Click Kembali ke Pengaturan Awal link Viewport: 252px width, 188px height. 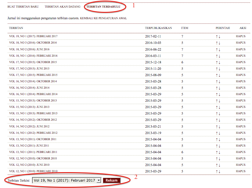click(103, 18)
